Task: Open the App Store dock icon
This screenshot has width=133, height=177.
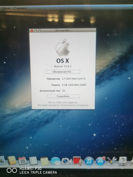Action: 100,161
